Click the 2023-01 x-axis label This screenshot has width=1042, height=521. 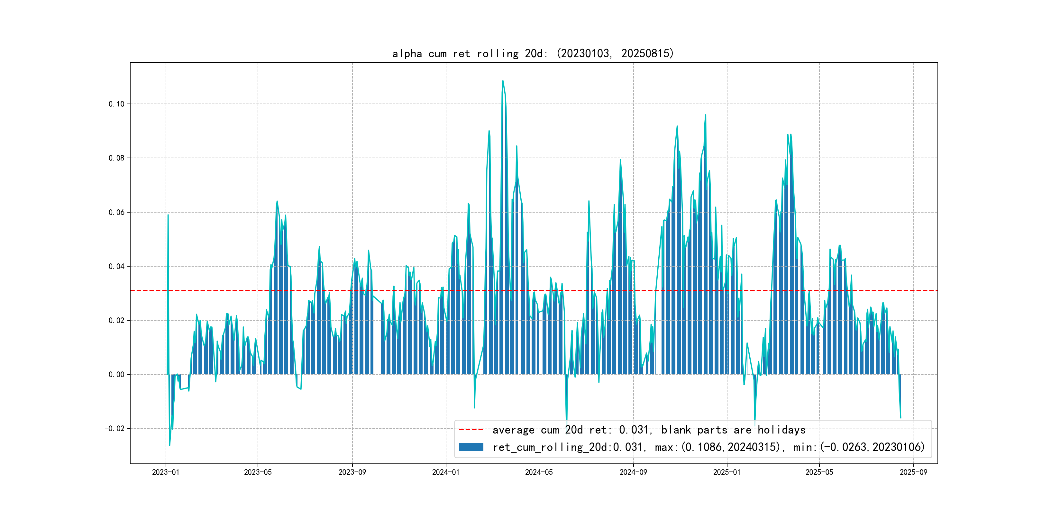(165, 472)
